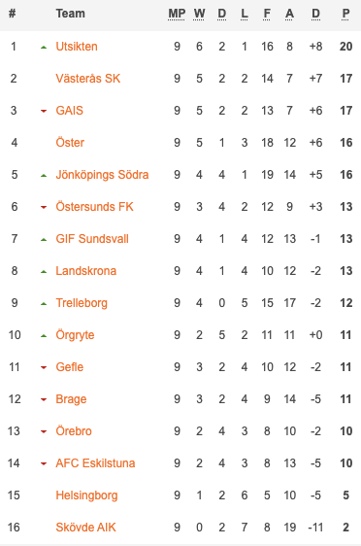Click the L losses column header

coord(245,14)
